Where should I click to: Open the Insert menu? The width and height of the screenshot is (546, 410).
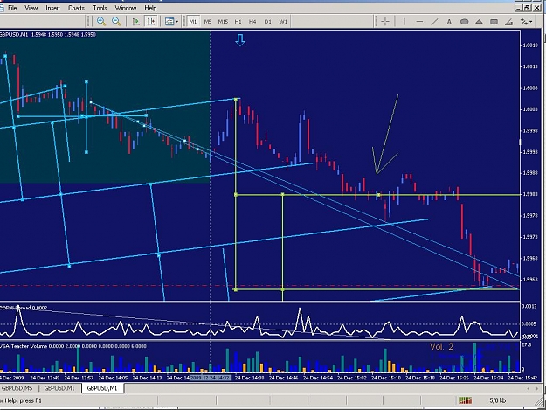pyautogui.click(x=53, y=8)
